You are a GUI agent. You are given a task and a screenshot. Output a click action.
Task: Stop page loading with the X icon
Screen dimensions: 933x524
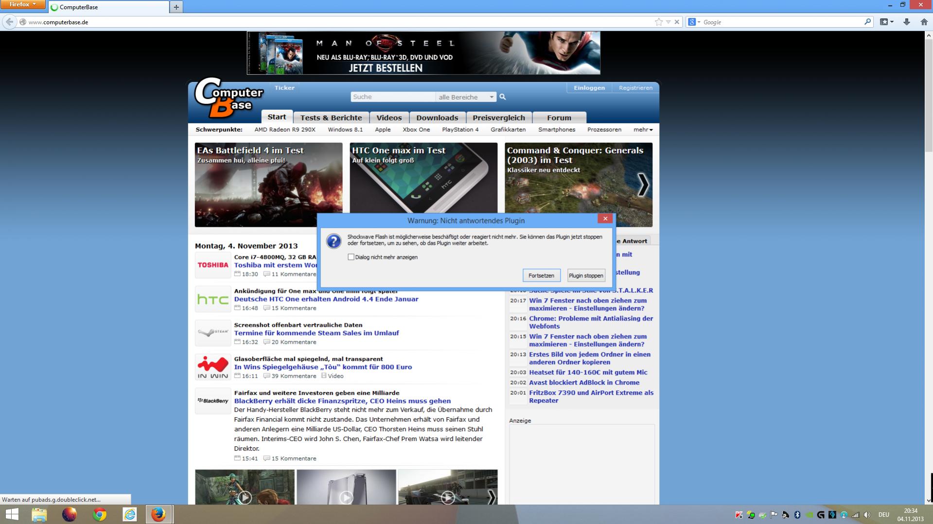click(x=676, y=22)
